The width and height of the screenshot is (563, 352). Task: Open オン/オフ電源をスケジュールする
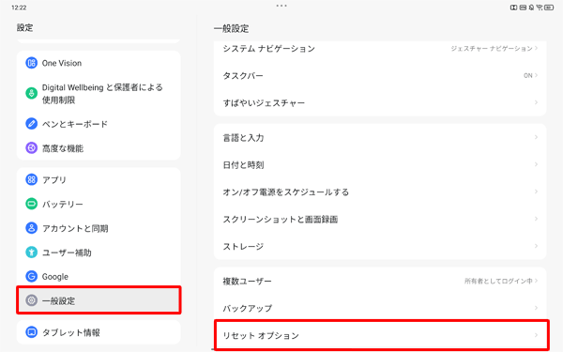click(x=380, y=192)
